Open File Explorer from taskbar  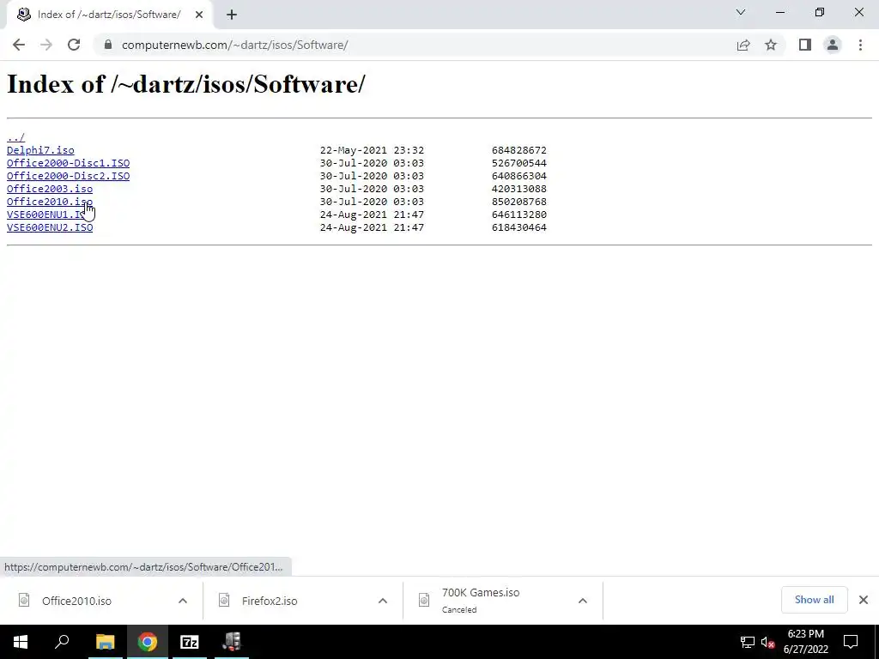tap(105, 642)
